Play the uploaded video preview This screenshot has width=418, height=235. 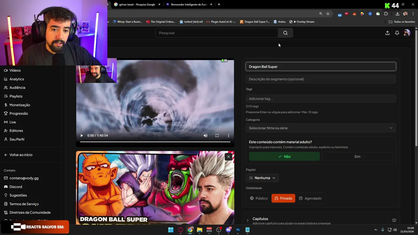click(82, 135)
